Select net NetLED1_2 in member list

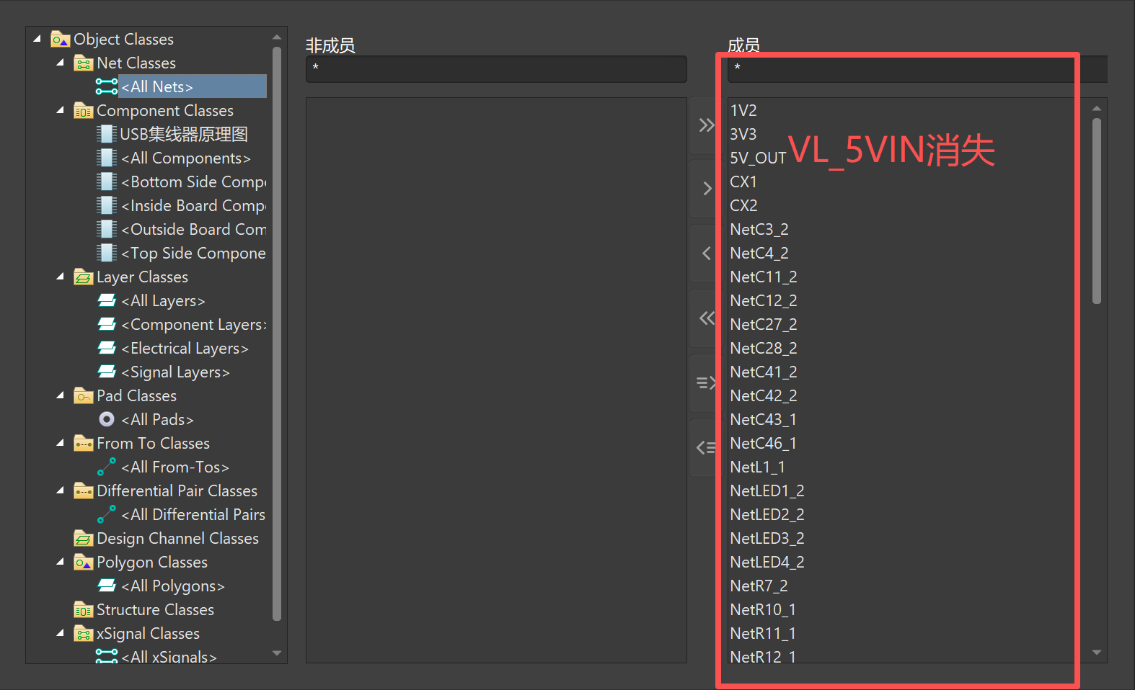(767, 490)
